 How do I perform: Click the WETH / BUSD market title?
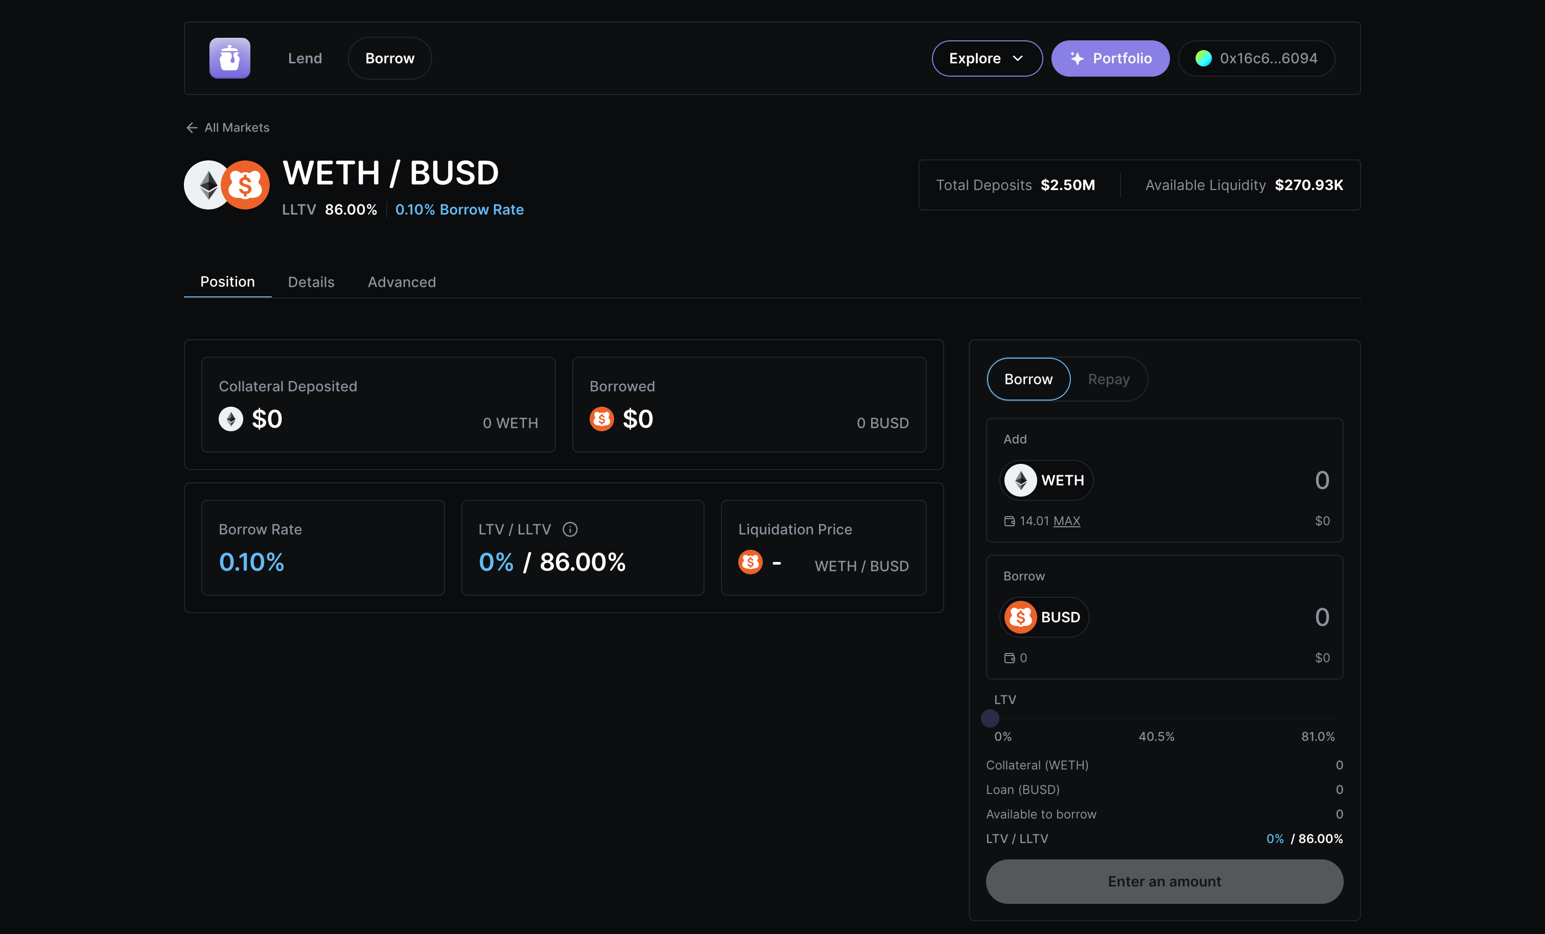click(x=391, y=173)
